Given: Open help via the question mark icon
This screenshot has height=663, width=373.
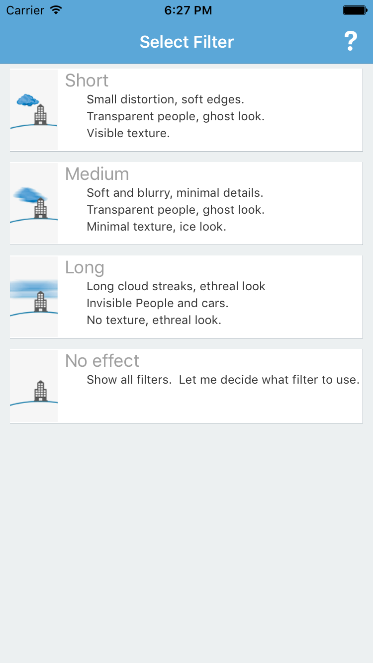Looking at the screenshot, I should 351,41.
